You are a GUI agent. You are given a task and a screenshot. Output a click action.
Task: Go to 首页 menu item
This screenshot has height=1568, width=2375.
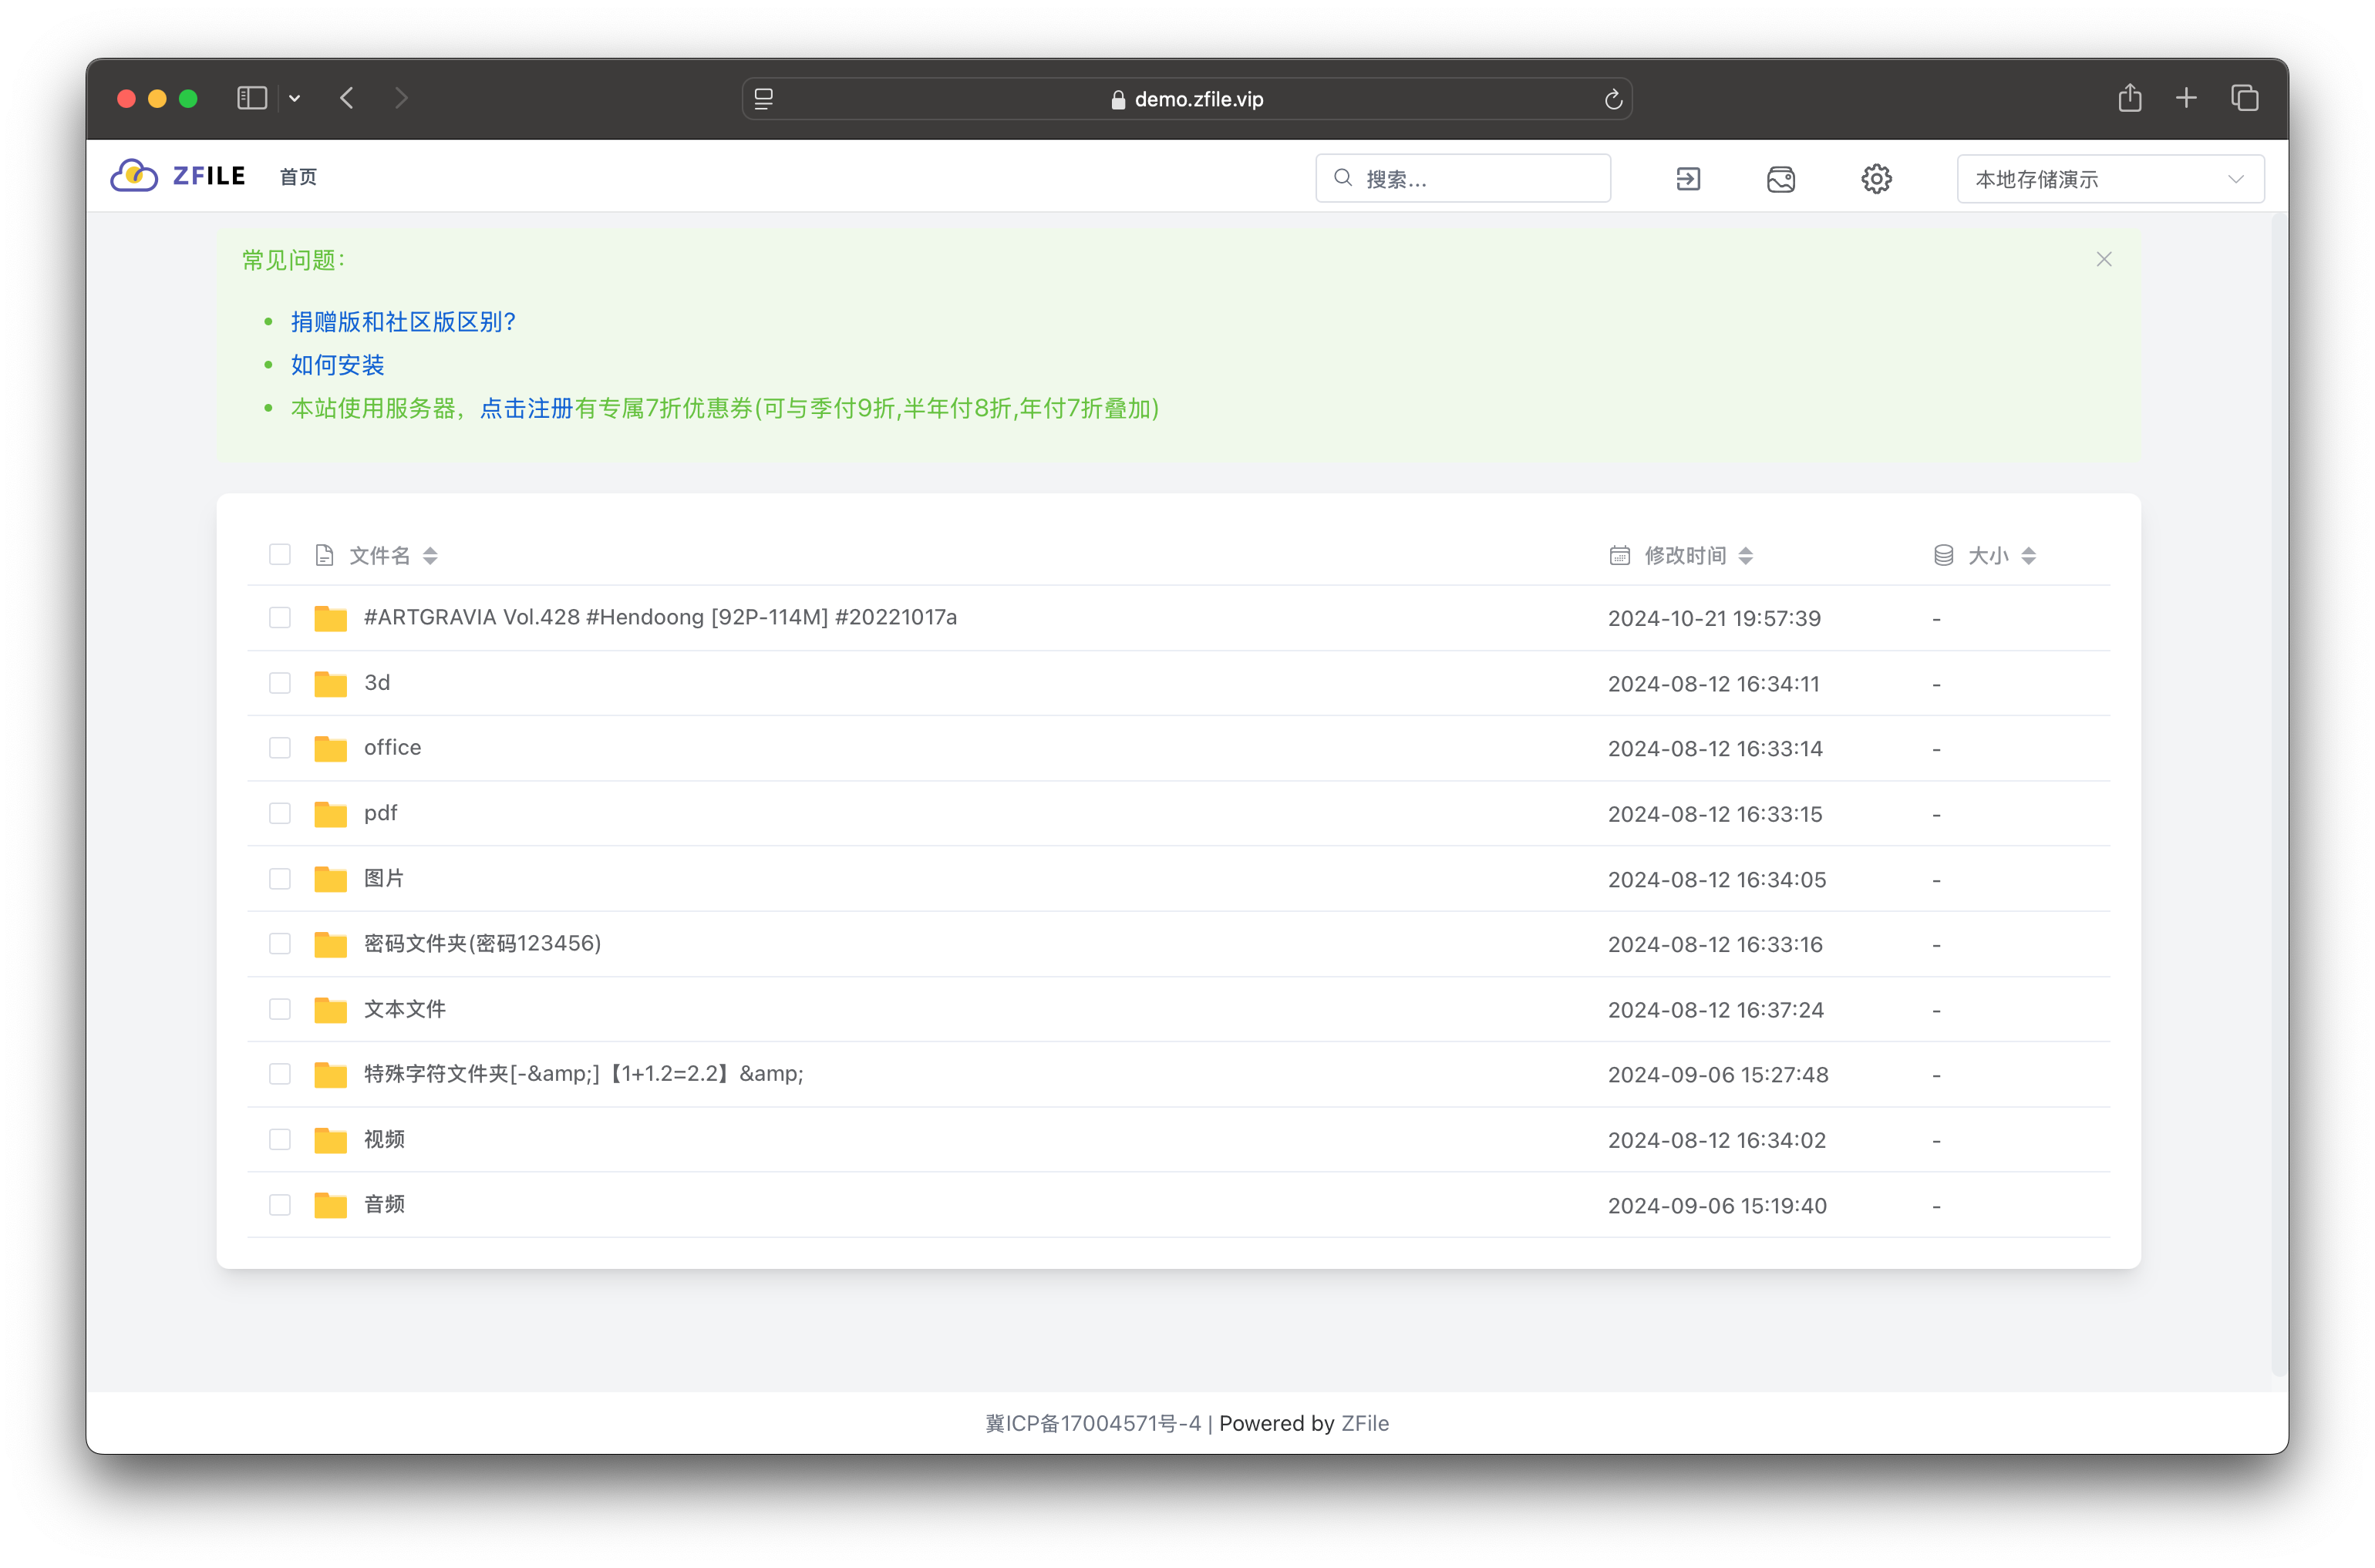coord(298,177)
